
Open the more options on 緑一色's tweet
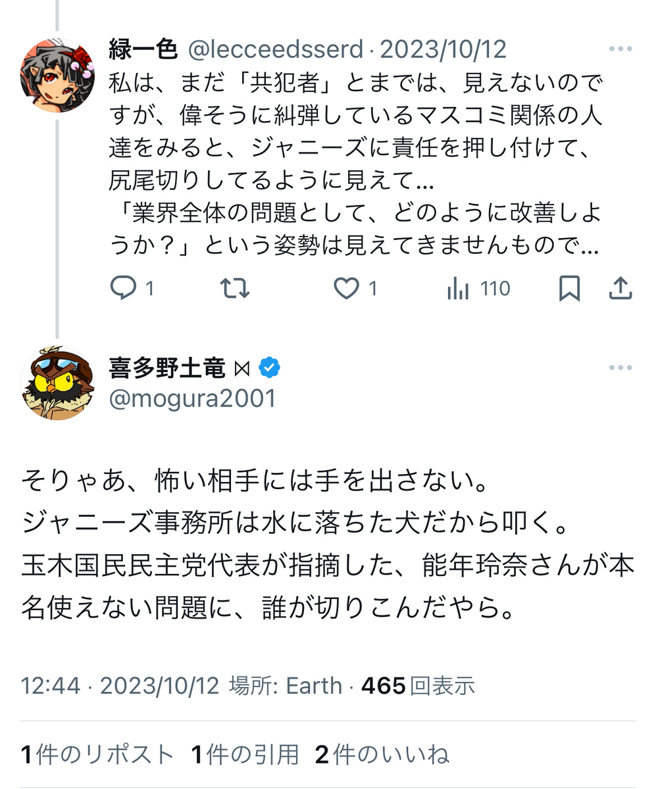point(620,49)
